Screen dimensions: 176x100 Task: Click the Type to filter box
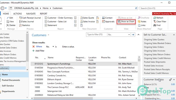point(97,34)
